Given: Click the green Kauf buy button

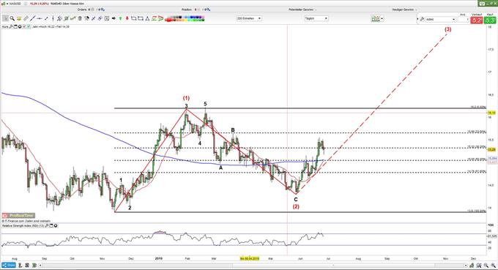Looking at the screenshot, I should (x=491, y=20).
